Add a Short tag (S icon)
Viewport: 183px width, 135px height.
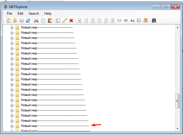click(86, 20)
